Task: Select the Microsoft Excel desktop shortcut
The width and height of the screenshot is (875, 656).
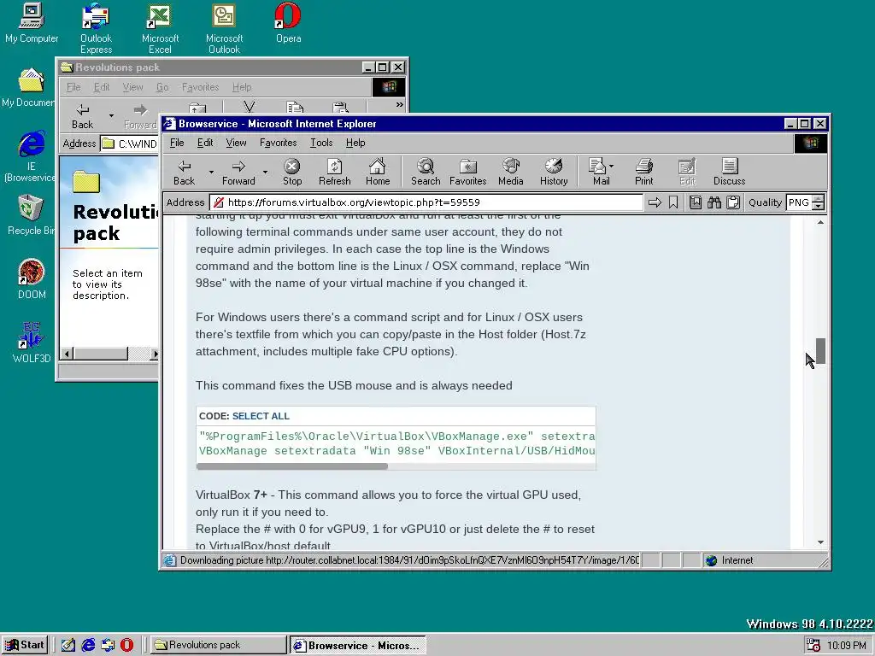Action: 160,28
